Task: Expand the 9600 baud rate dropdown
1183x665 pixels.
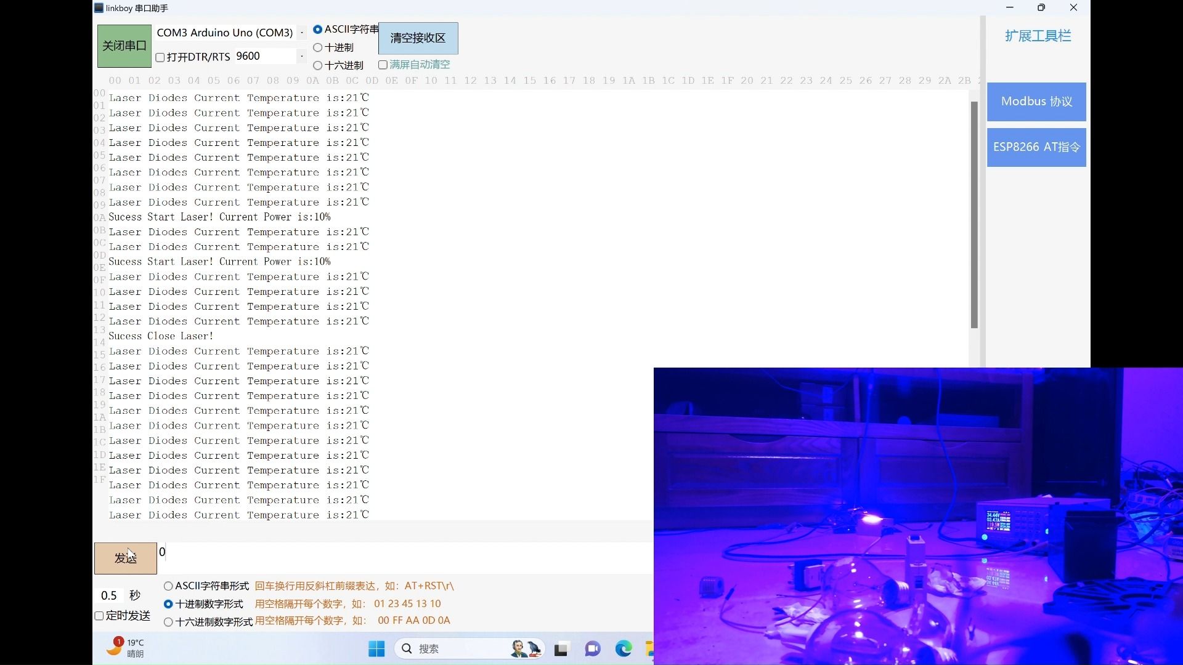Action: [x=301, y=56]
